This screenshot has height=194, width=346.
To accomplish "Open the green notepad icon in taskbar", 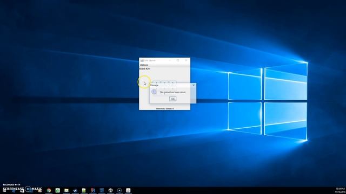I will click(84, 190).
